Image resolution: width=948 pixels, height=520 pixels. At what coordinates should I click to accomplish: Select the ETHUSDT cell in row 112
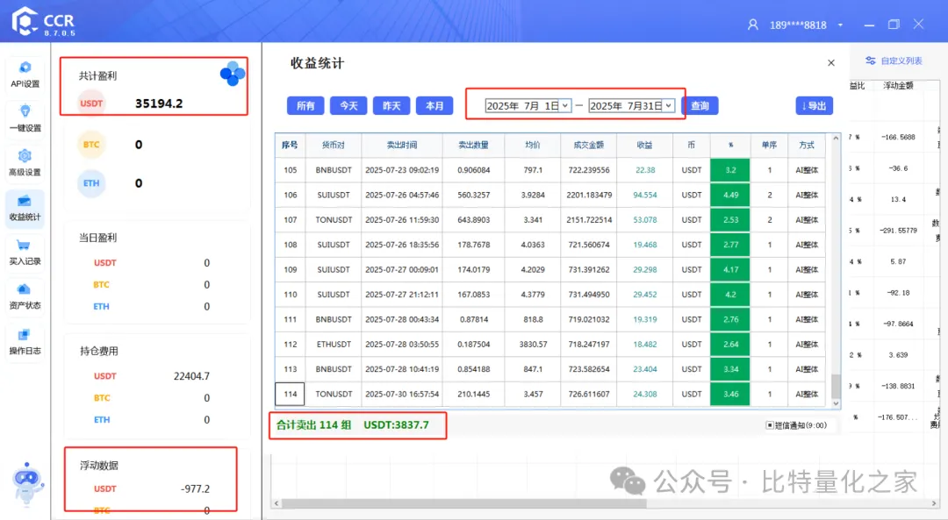coord(334,345)
